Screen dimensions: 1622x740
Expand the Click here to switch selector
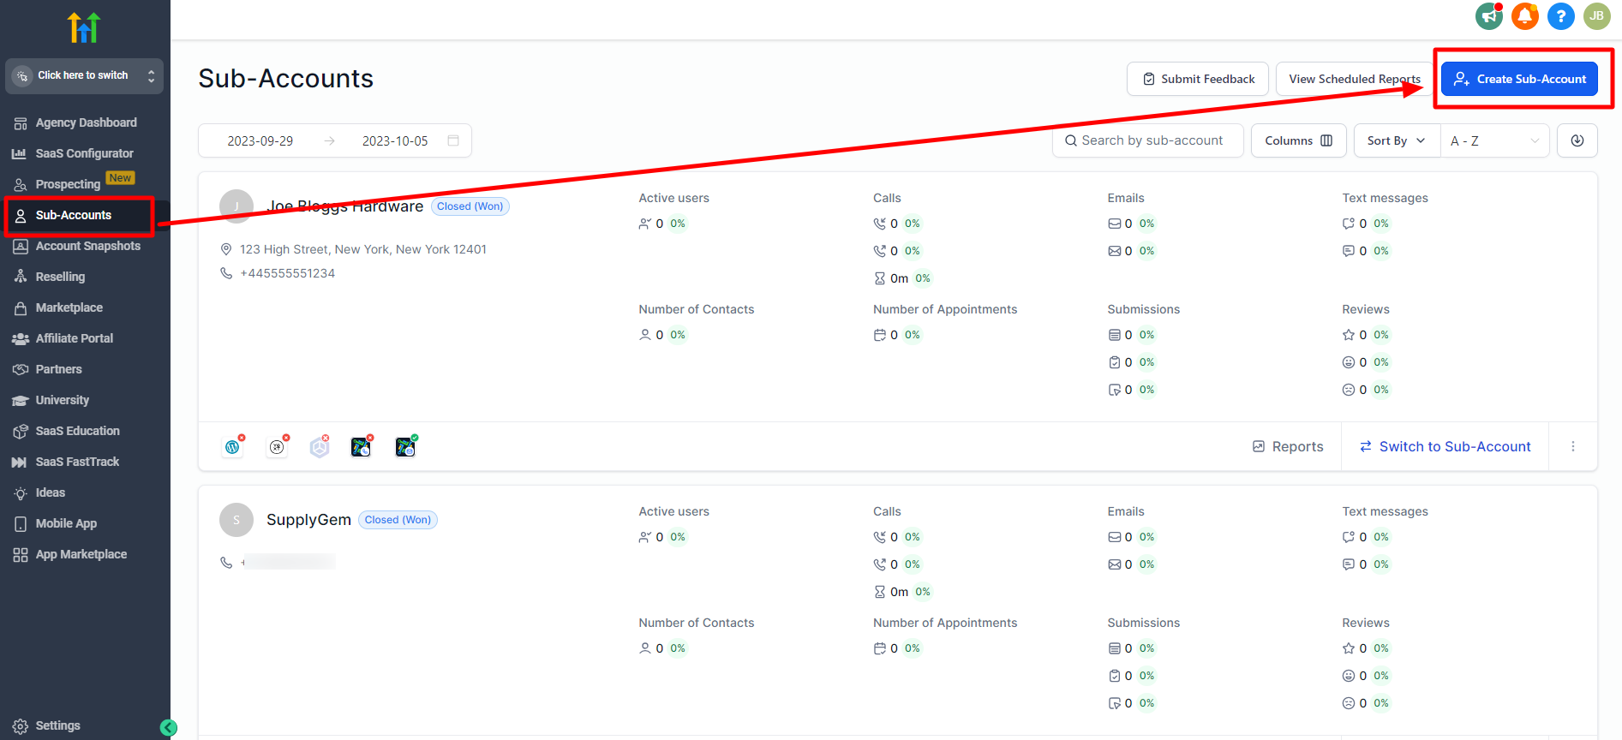[84, 75]
